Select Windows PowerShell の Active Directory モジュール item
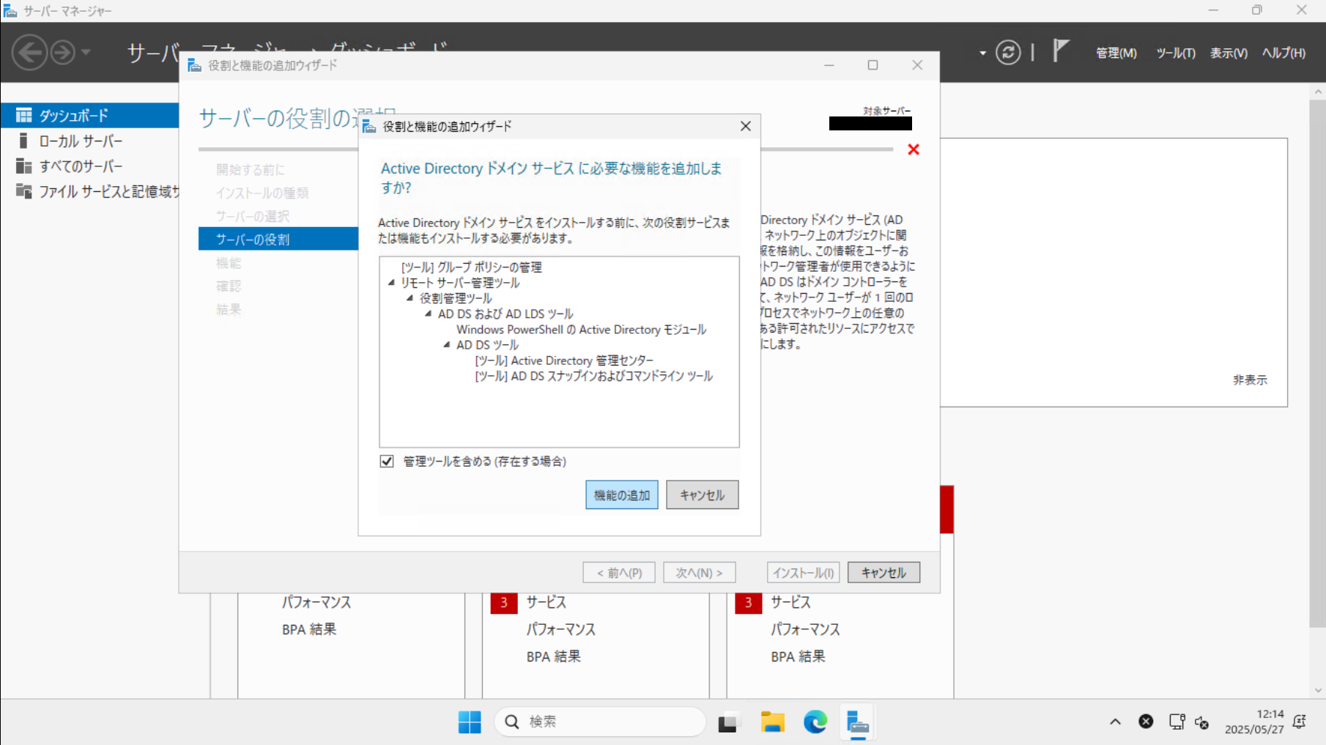The height and width of the screenshot is (745, 1326). point(581,330)
